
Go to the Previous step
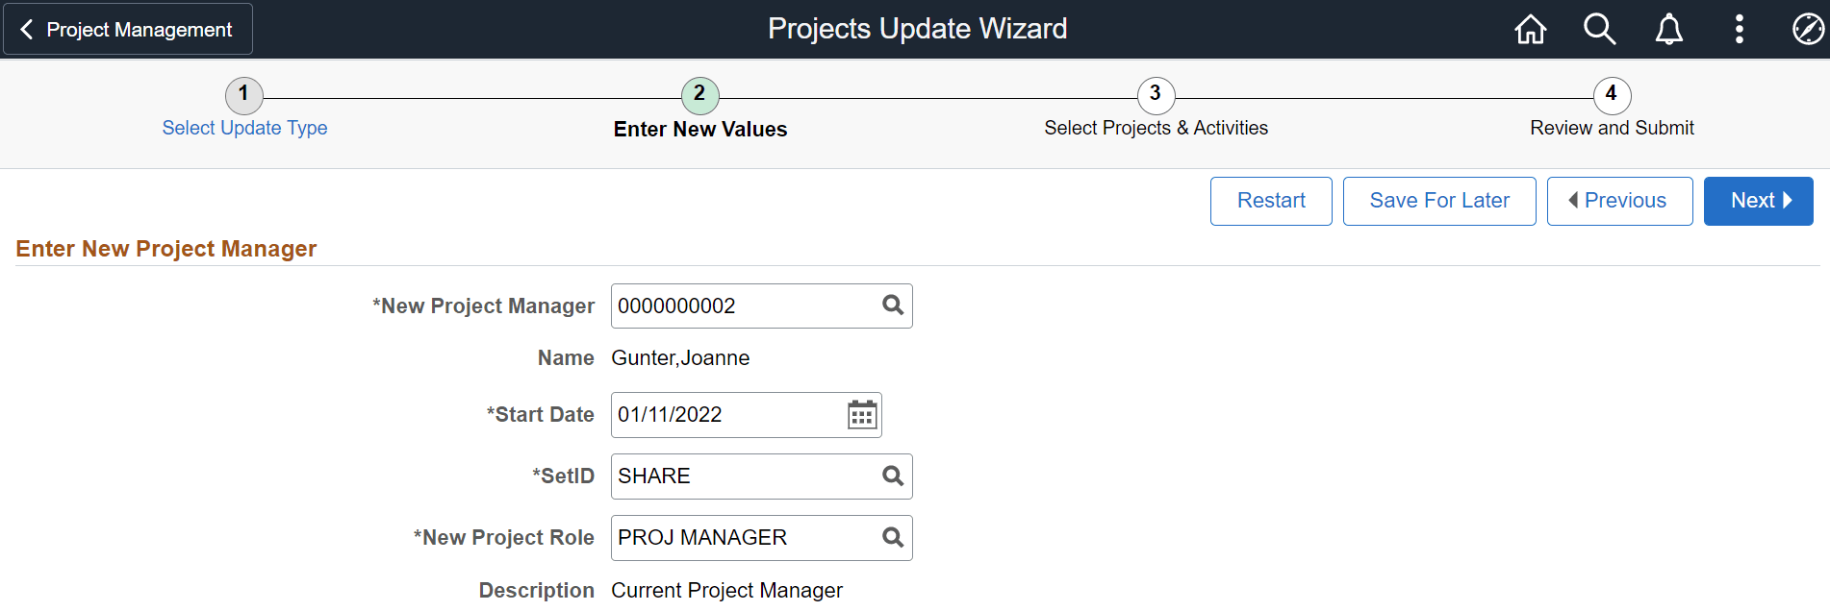pos(1619,201)
